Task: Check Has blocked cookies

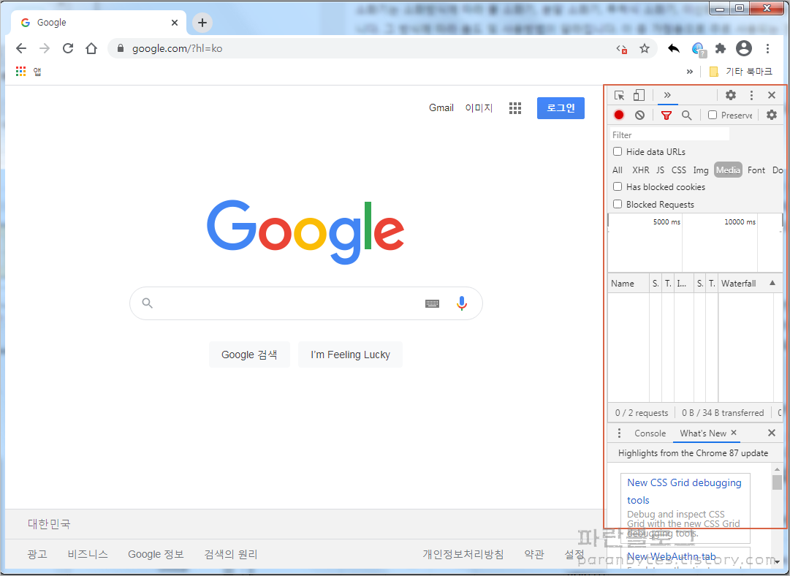Action: click(618, 186)
